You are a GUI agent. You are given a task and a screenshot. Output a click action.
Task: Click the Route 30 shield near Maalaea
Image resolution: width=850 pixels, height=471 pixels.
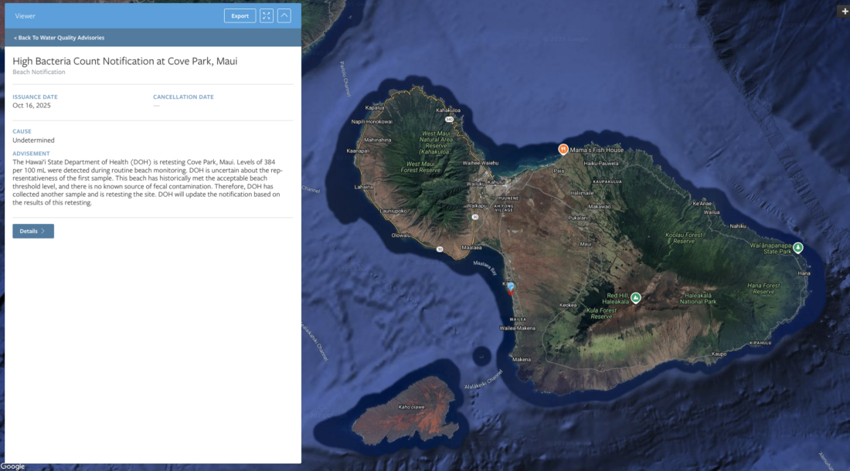(439, 249)
